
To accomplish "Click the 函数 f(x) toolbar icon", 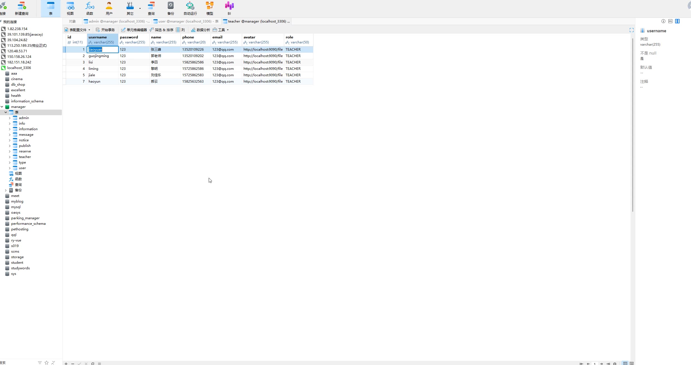I will pyautogui.click(x=90, y=8).
